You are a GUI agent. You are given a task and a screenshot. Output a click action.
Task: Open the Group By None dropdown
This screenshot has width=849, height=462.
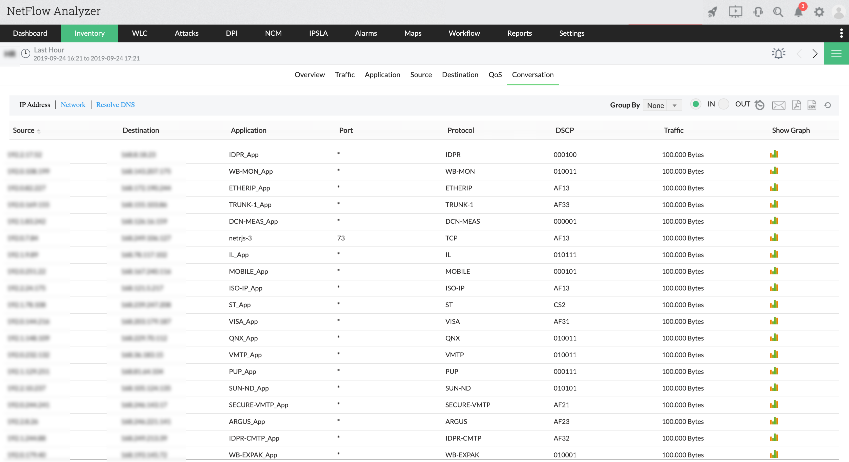click(662, 105)
